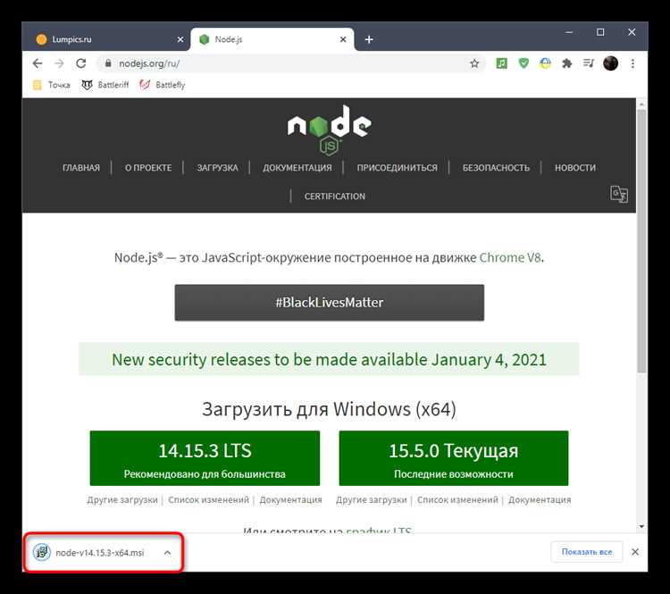
Task: Open the green music note extension
Action: click(x=502, y=63)
